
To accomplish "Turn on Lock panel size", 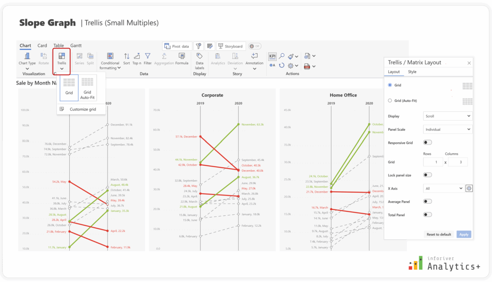I will click(x=427, y=175).
